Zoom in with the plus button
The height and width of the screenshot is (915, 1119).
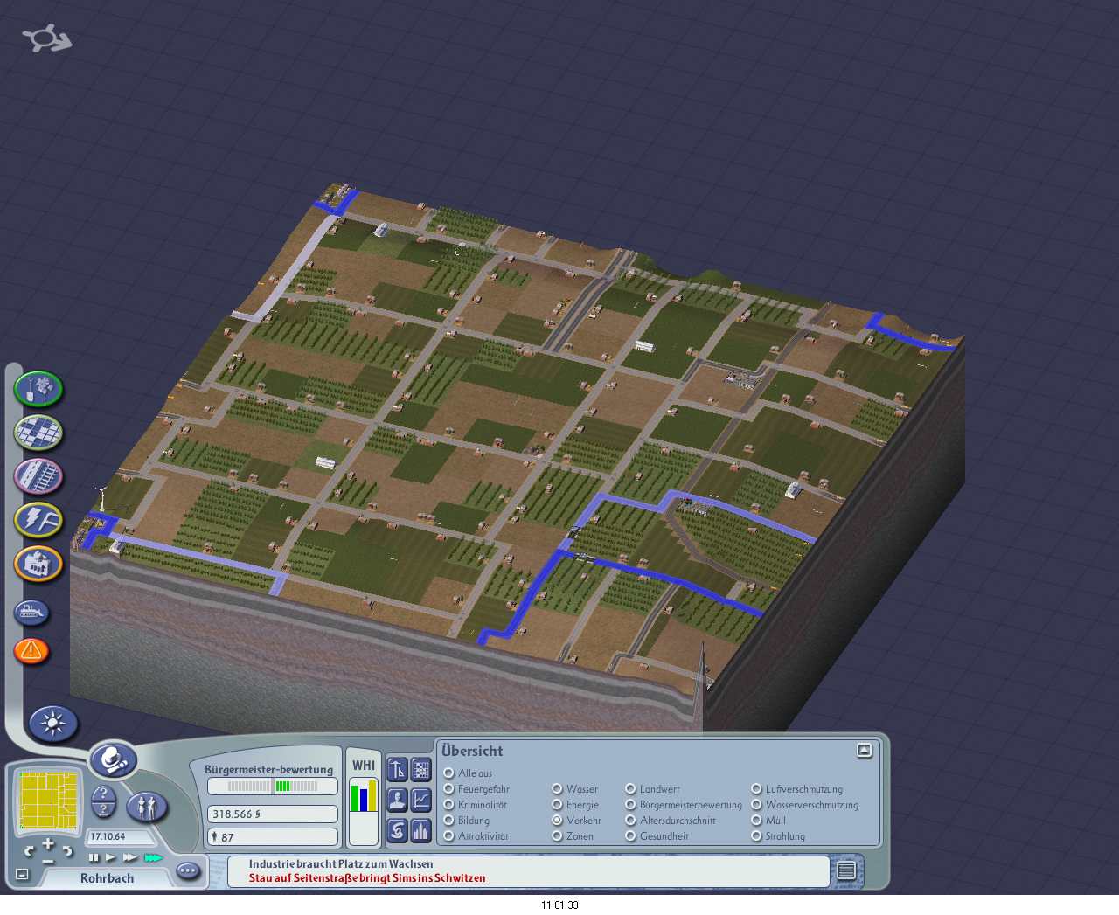click(x=48, y=844)
